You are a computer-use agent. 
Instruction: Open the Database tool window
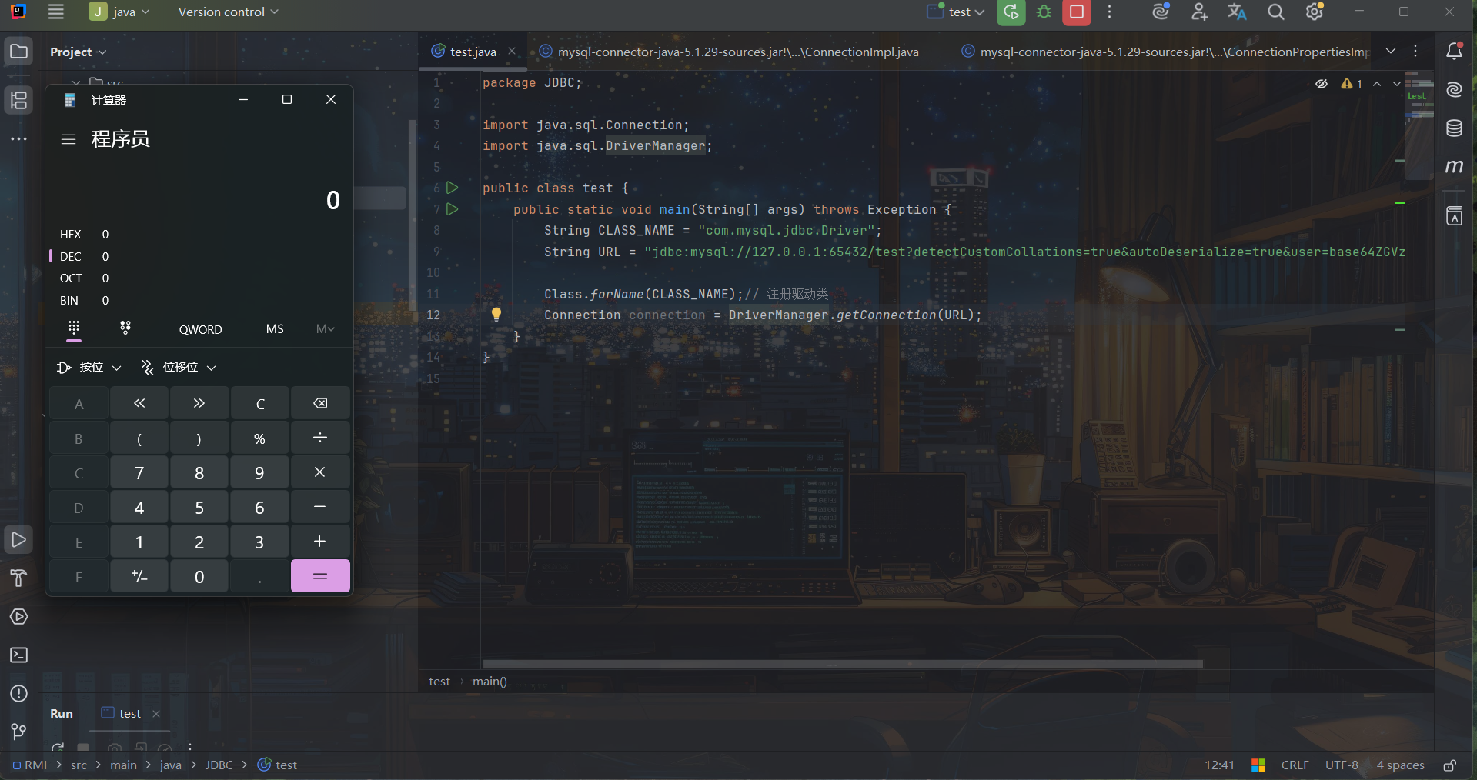pos(1454,128)
